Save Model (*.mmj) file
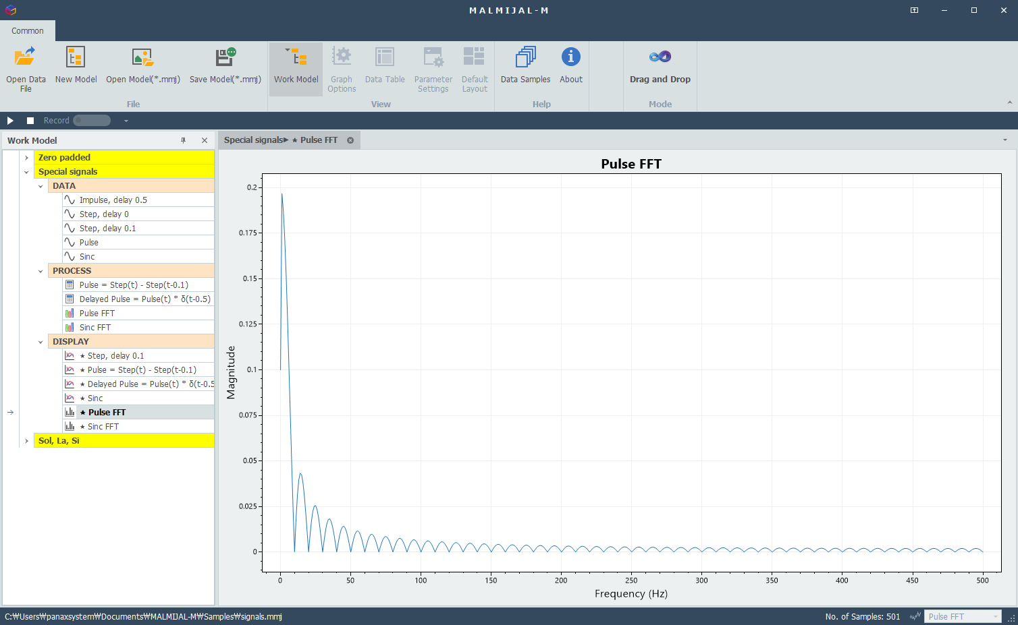This screenshot has width=1018, height=625. point(225,65)
